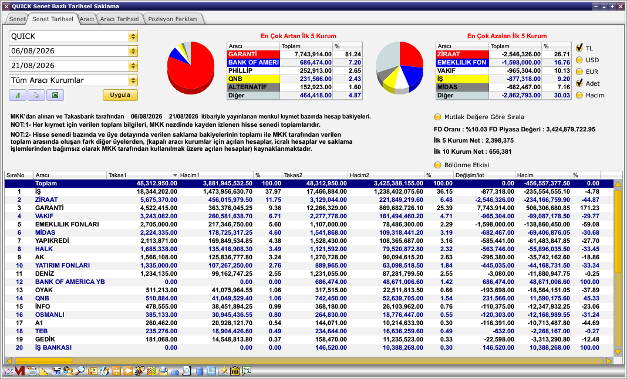Open the multicolor zigzag heatmap icon
The height and width of the screenshot is (379, 627).
click(x=151, y=371)
